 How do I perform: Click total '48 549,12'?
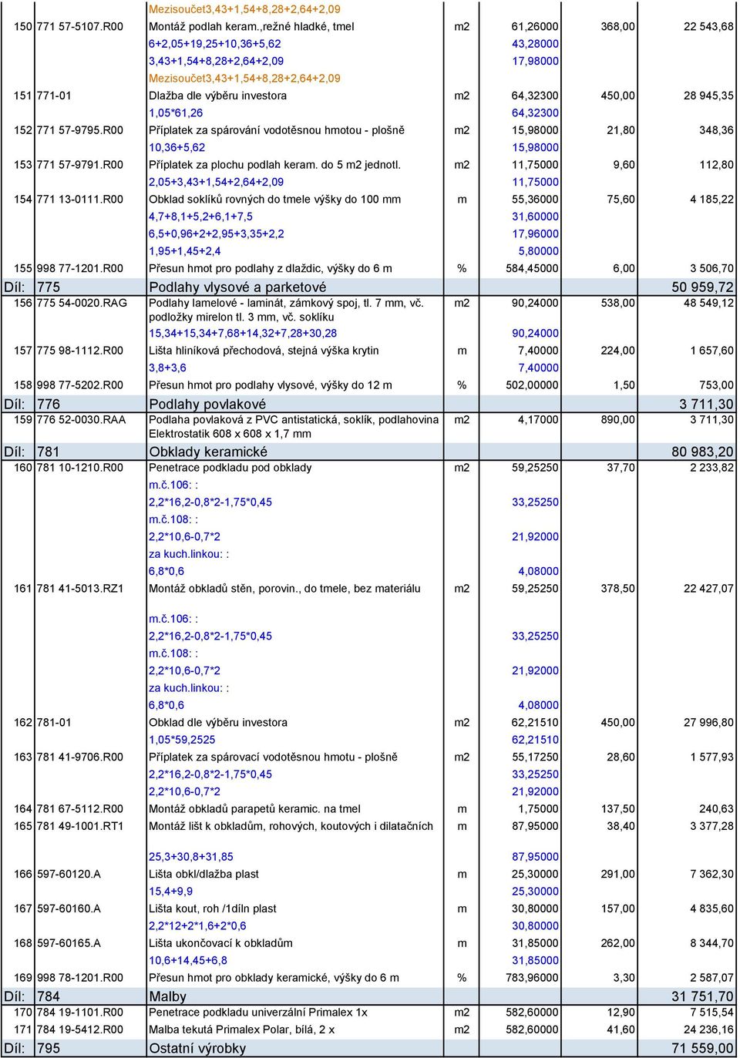(708, 303)
